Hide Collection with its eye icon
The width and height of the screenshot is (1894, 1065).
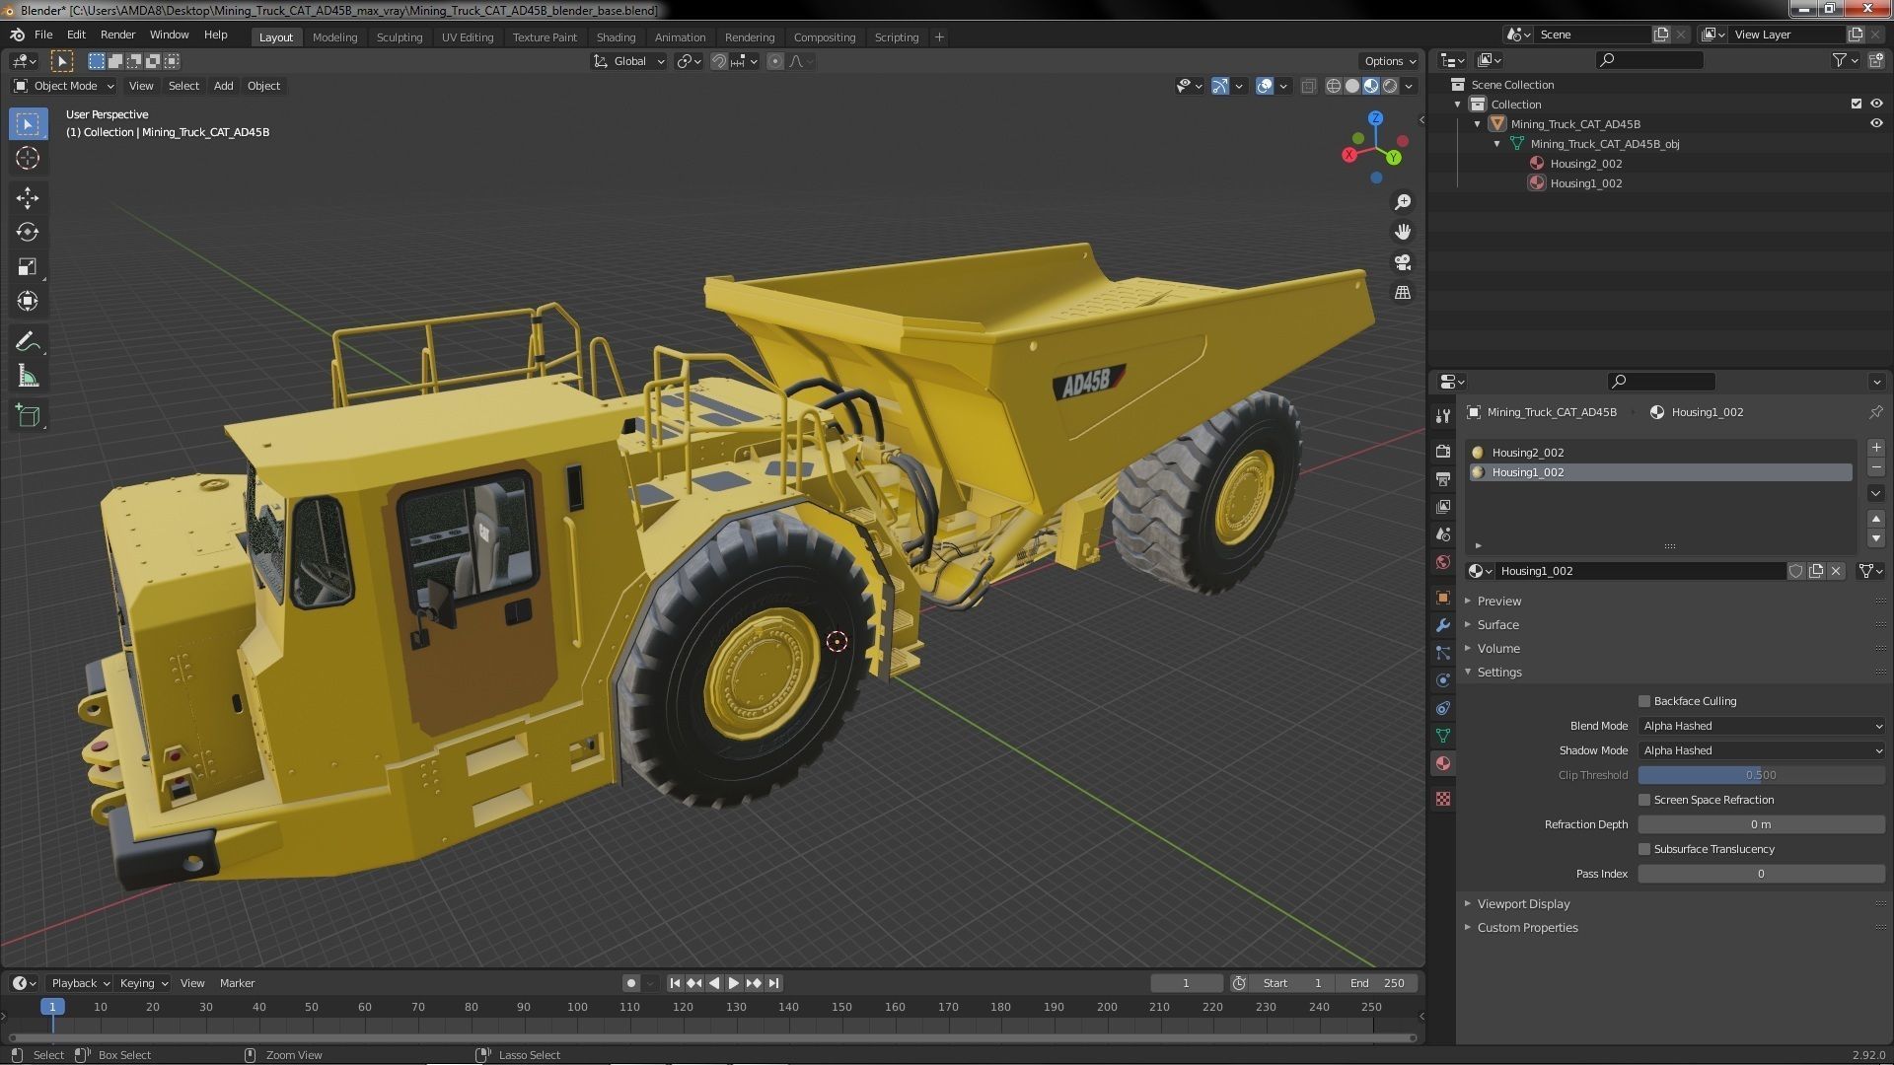point(1876,104)
